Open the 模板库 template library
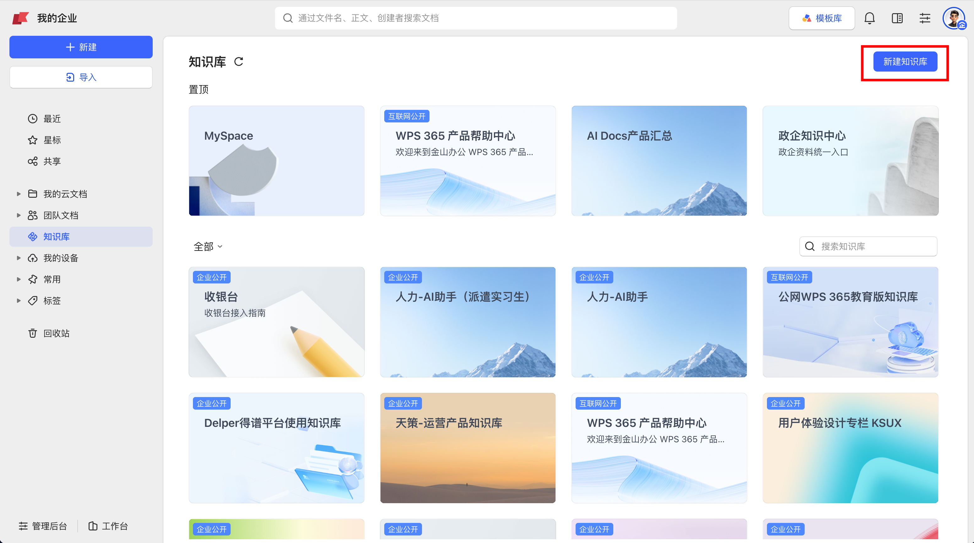 pyautogui.click(x=822, y=18)
